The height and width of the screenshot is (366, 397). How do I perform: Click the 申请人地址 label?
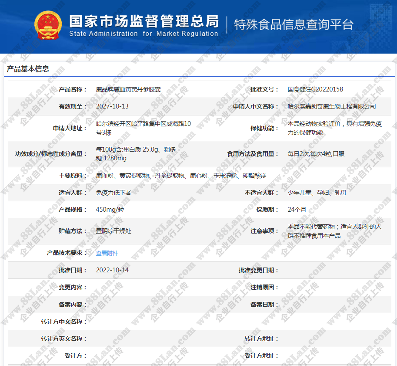click(x=70, y=128)
